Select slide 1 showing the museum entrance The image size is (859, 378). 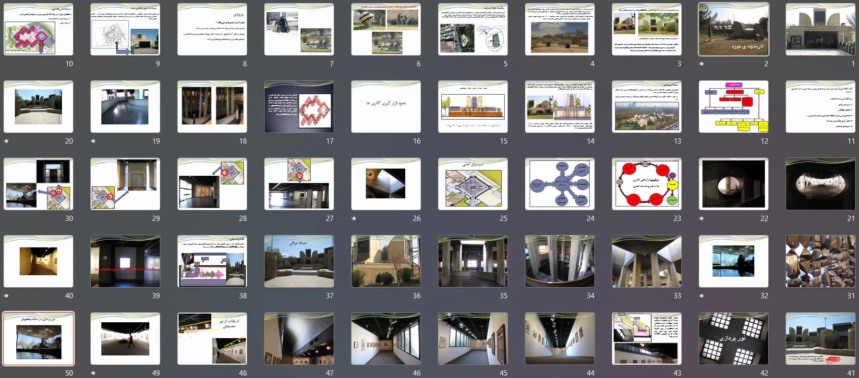pyautogui.click(x=820, y=29)
